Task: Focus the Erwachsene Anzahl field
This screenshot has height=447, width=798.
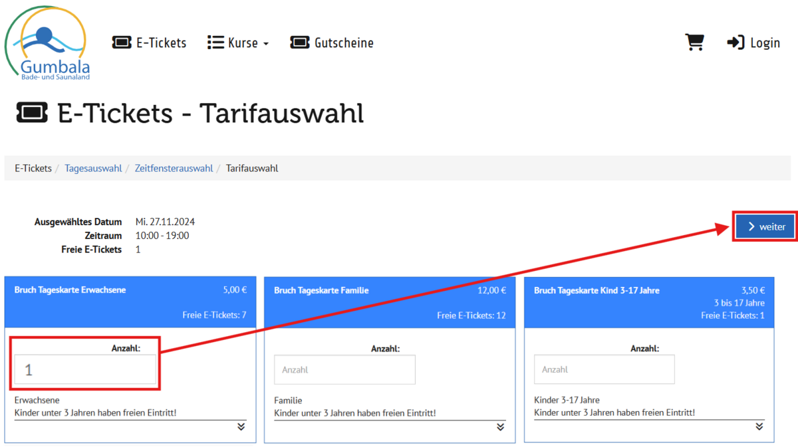Action: [x=86, y=370]
